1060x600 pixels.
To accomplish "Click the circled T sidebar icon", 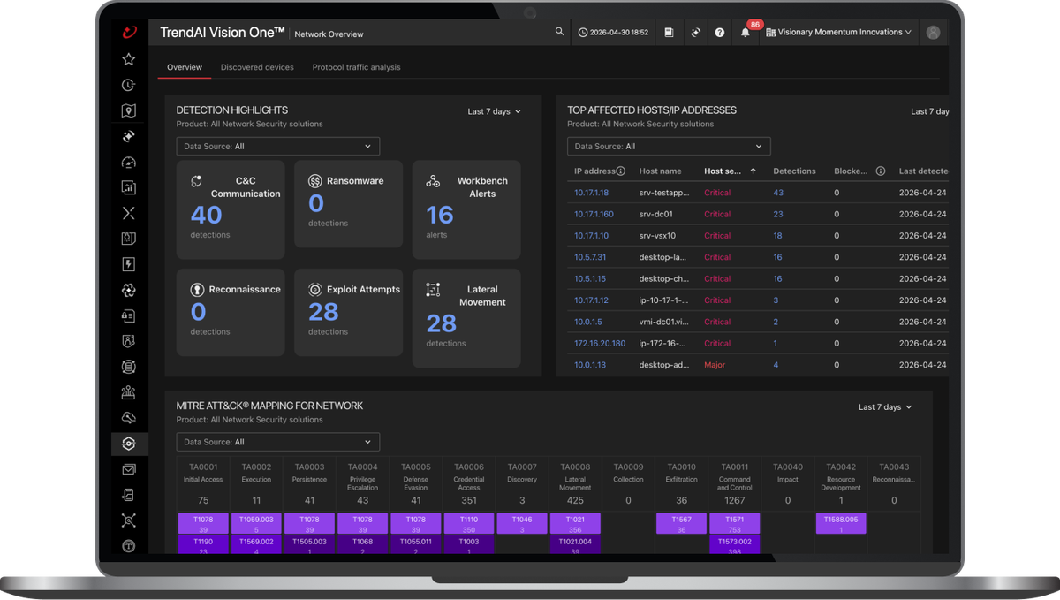I will (x=129, y=546).
